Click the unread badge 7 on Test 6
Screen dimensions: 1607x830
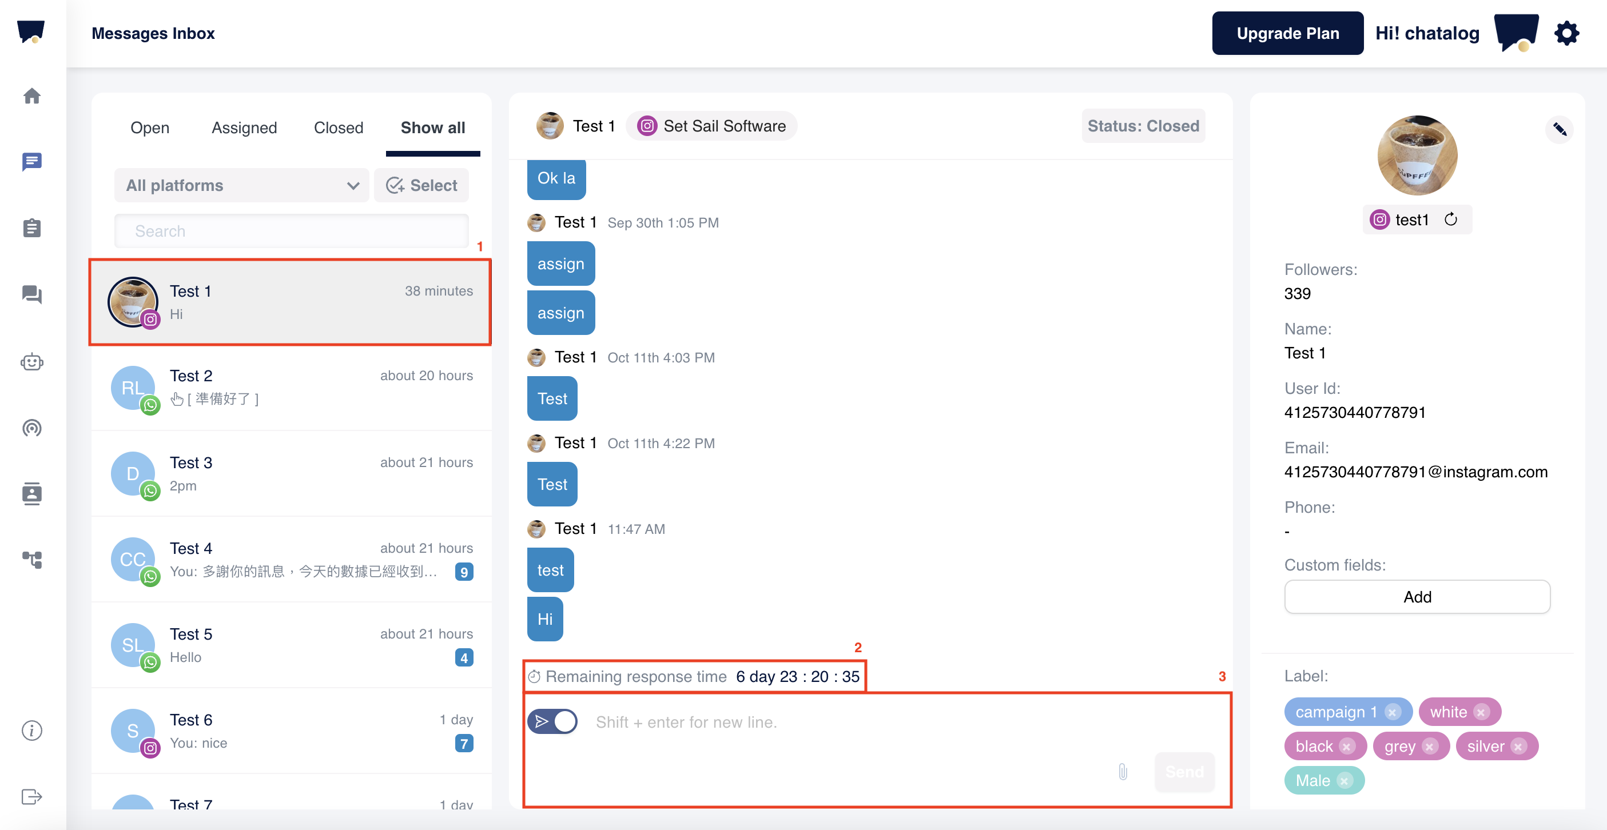pos(463,743)
